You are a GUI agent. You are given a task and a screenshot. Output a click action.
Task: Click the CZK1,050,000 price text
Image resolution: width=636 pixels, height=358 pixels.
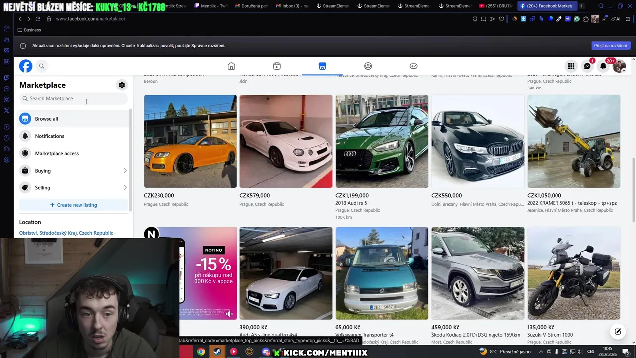click(544, 195)
